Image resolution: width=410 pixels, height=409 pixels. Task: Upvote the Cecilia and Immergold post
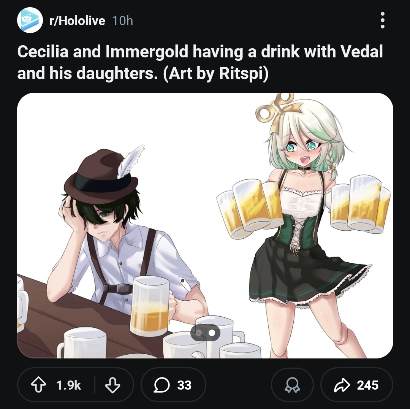(39, 385)
